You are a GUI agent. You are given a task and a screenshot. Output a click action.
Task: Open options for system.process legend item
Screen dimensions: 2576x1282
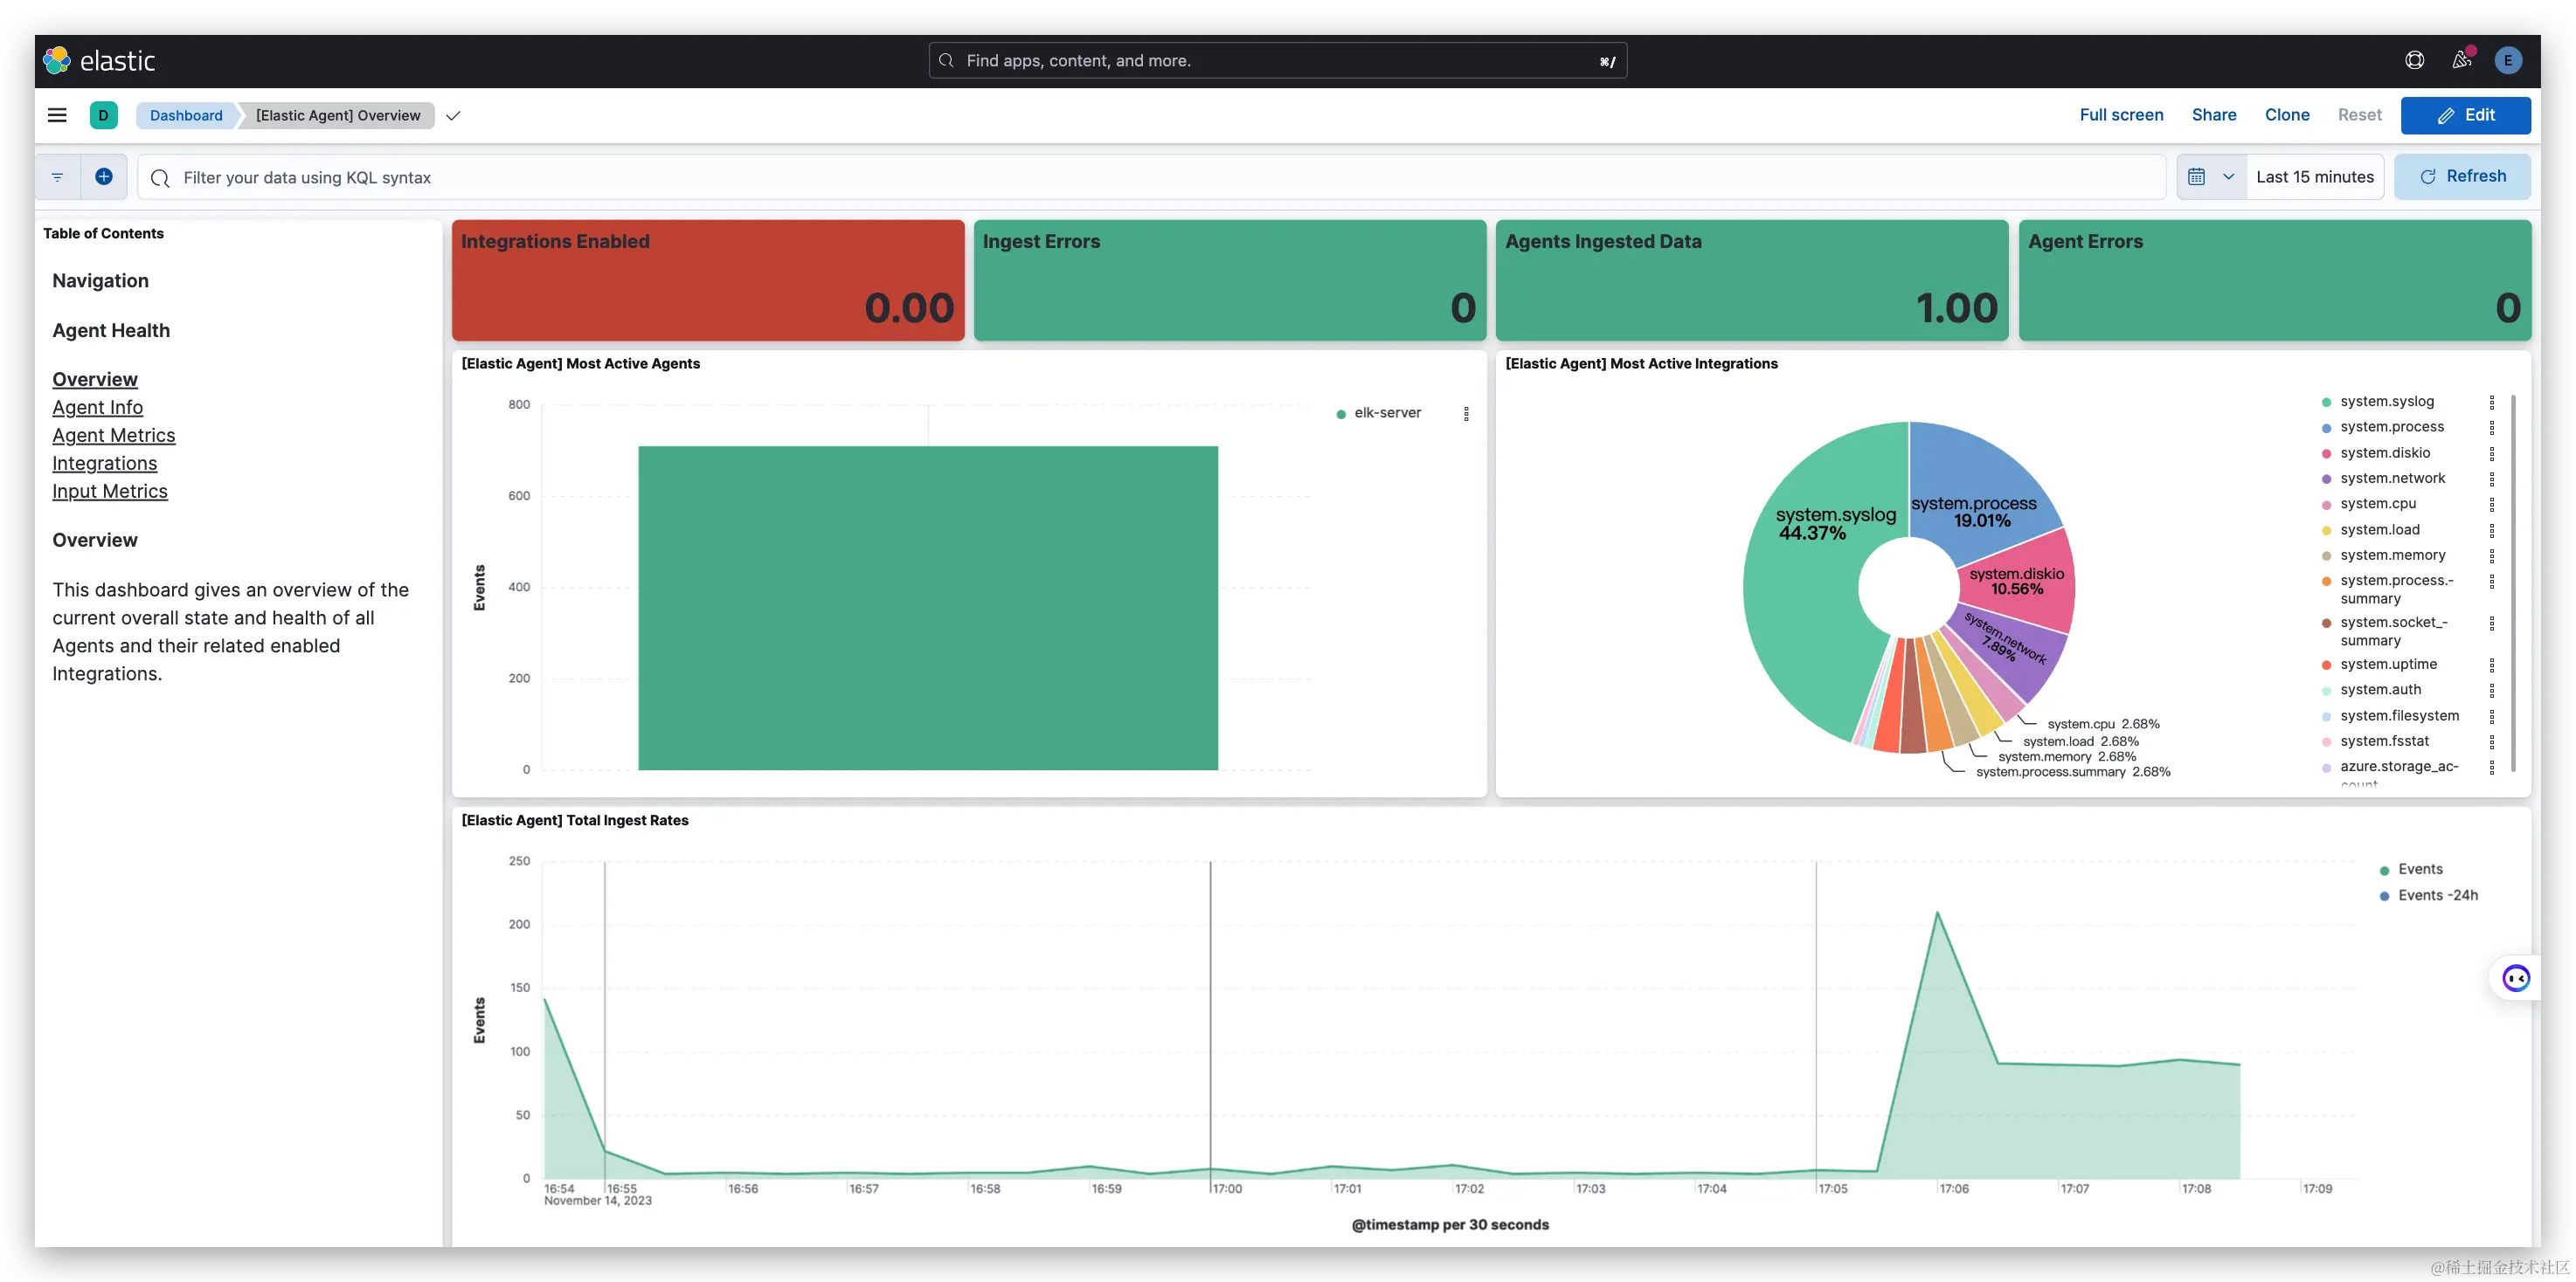click(2491, 428)
